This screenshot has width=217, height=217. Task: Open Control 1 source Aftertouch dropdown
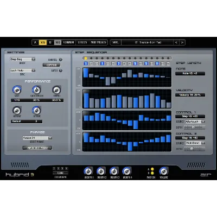tap(195, 122)
